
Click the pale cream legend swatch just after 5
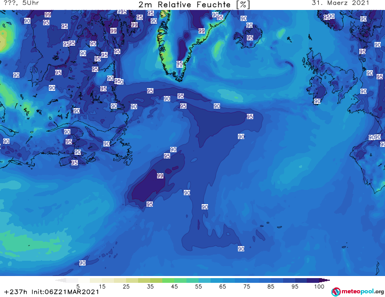point(84,280)
